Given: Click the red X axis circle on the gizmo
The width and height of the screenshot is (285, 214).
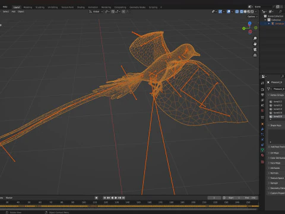Looking at the screenshot, I should tap(251, 32).
